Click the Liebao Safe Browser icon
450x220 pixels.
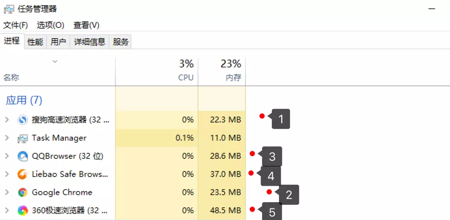tap(23, 174)
